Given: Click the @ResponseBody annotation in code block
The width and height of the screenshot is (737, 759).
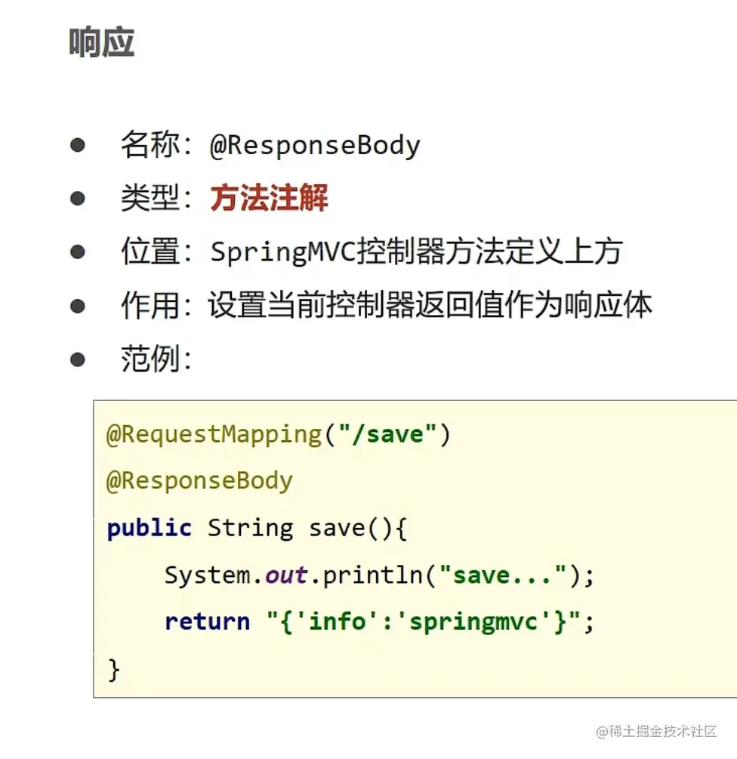Looking at the screenshot, I should coord(199,481).
